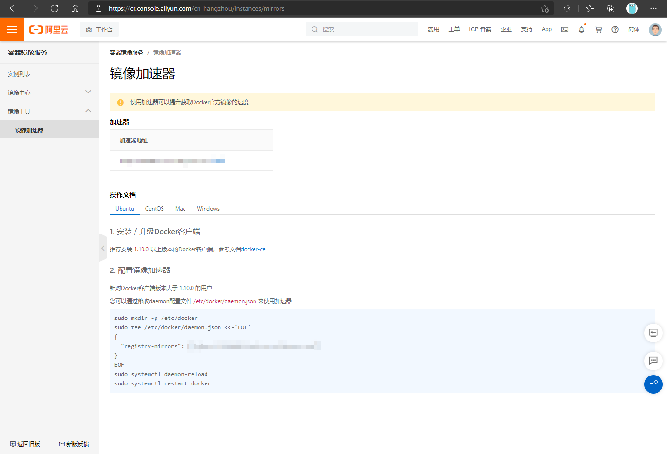The image size is (667, 454).
Task: Switch to the CentOS tab
Action: click(x=154, y=208)
